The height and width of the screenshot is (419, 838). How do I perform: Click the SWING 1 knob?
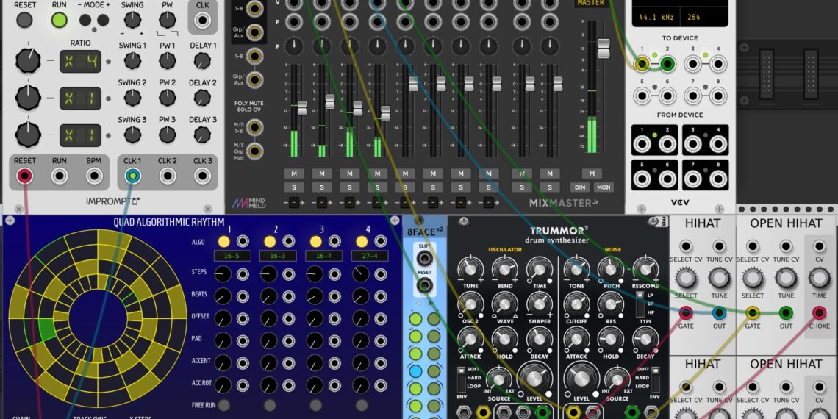coord(132,61)
